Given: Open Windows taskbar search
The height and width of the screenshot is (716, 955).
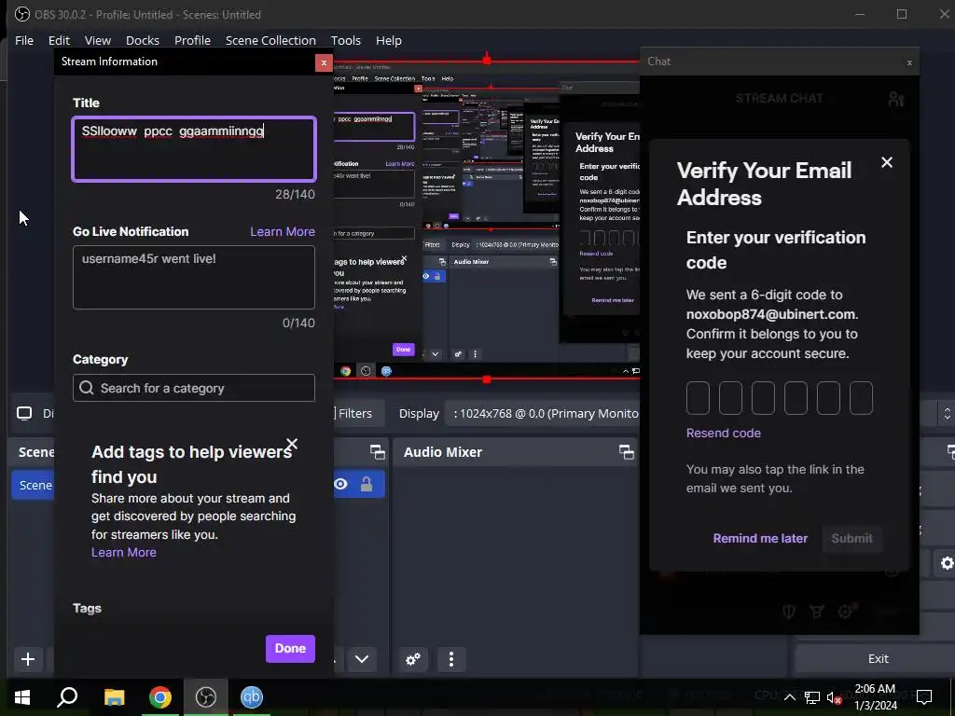Looking at the screenshot, I should coord(67,697).
